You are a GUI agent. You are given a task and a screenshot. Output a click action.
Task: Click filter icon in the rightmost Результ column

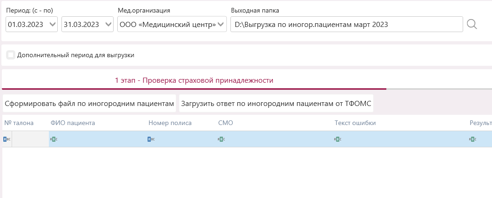[x=472, y=139]
